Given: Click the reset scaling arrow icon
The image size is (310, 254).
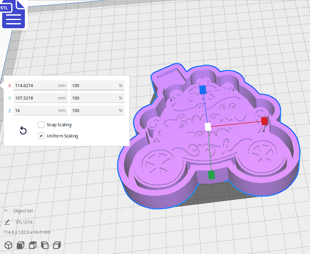Looking at the screenshot, I should [x=23, y=130].
